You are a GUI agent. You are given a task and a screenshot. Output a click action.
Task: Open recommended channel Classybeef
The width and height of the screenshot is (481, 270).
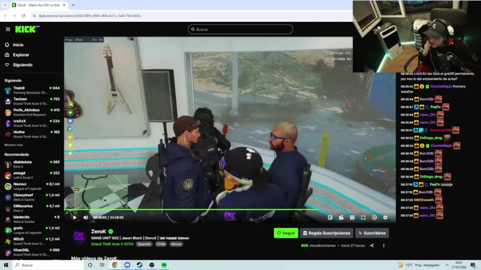pyautogui.click(x=32, y=197)
